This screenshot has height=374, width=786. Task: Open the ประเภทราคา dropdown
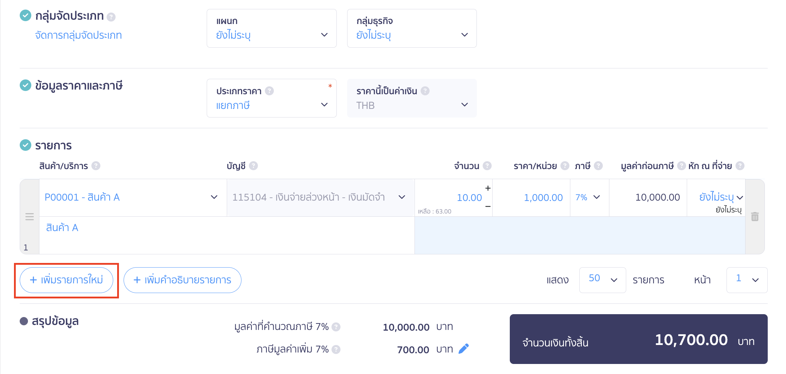coord(272,98)
